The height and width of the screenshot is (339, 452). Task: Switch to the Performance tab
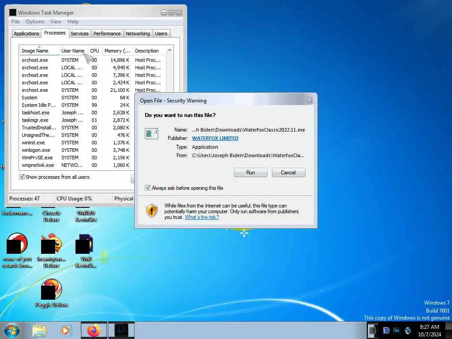[x=107, y=34]
